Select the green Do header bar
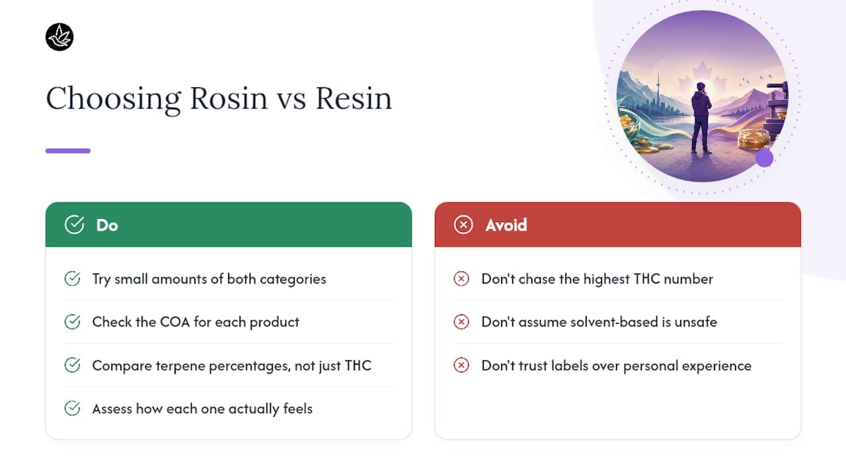 click(229, 225)
